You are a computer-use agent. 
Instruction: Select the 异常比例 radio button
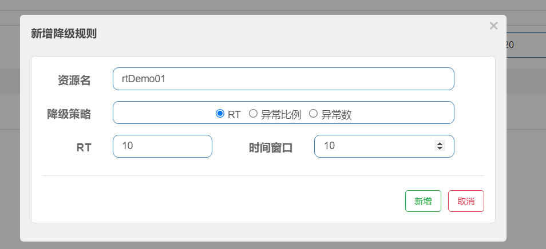253,114
